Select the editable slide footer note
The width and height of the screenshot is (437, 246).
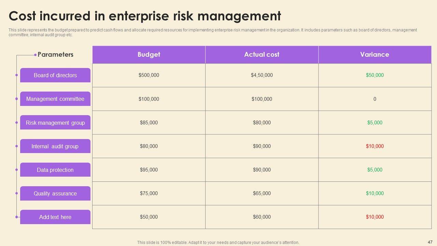coord(218,243)
